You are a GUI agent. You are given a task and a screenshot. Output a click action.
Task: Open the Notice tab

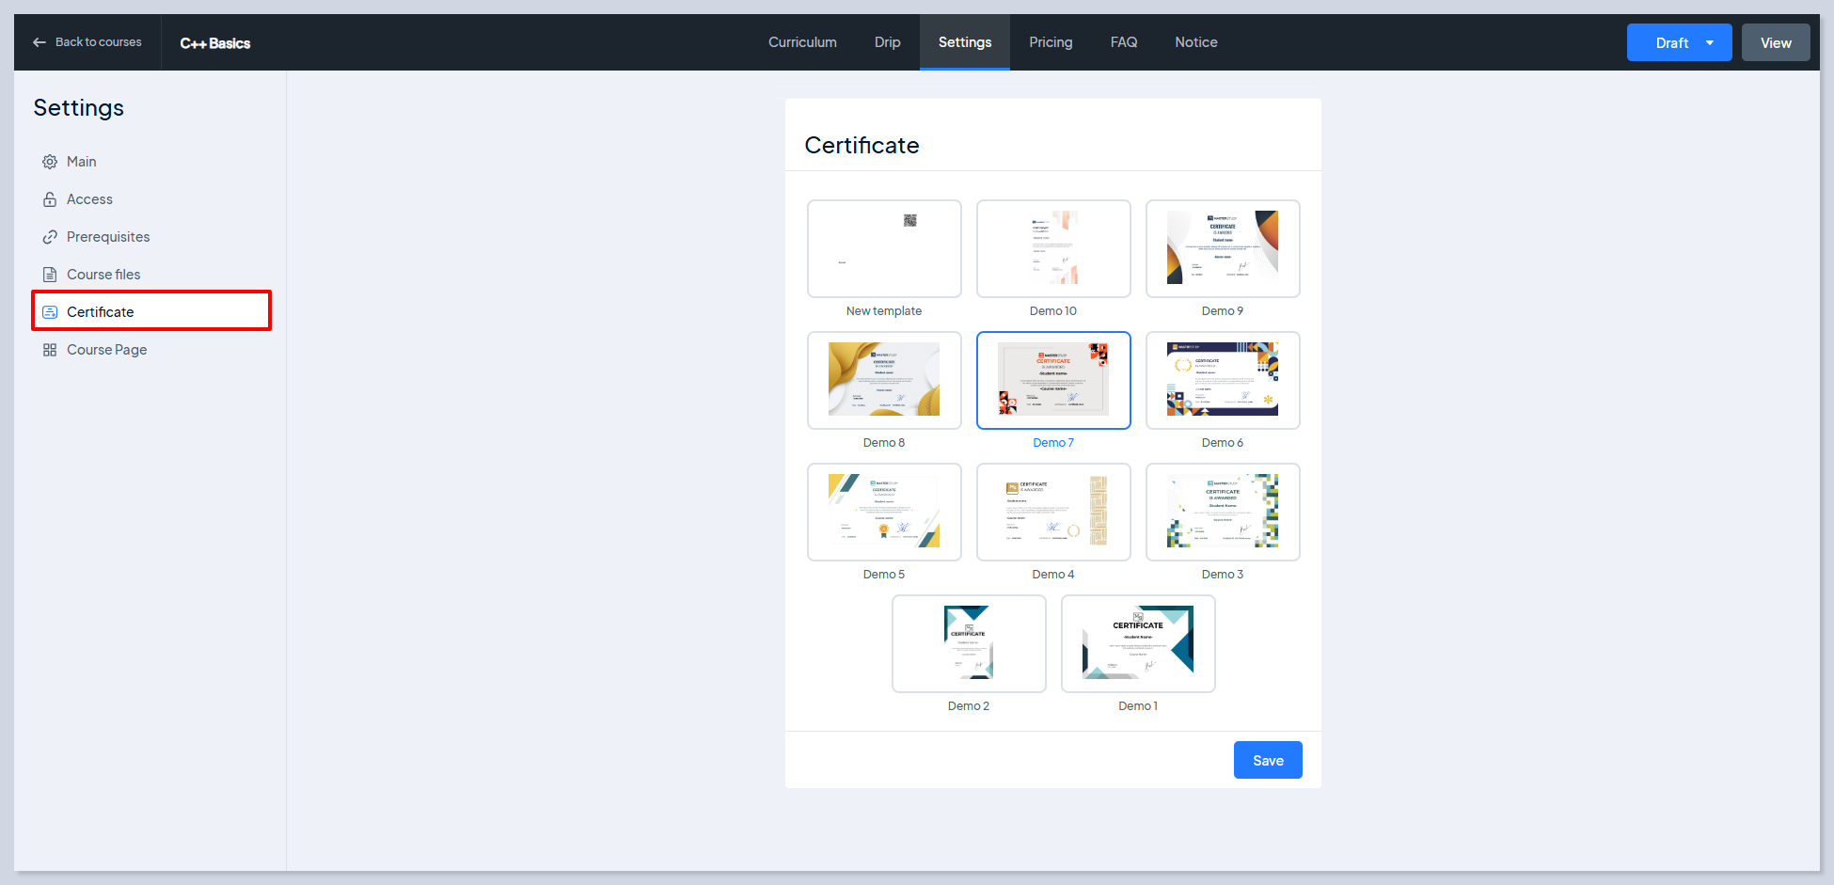click(x=1195, y=42)
